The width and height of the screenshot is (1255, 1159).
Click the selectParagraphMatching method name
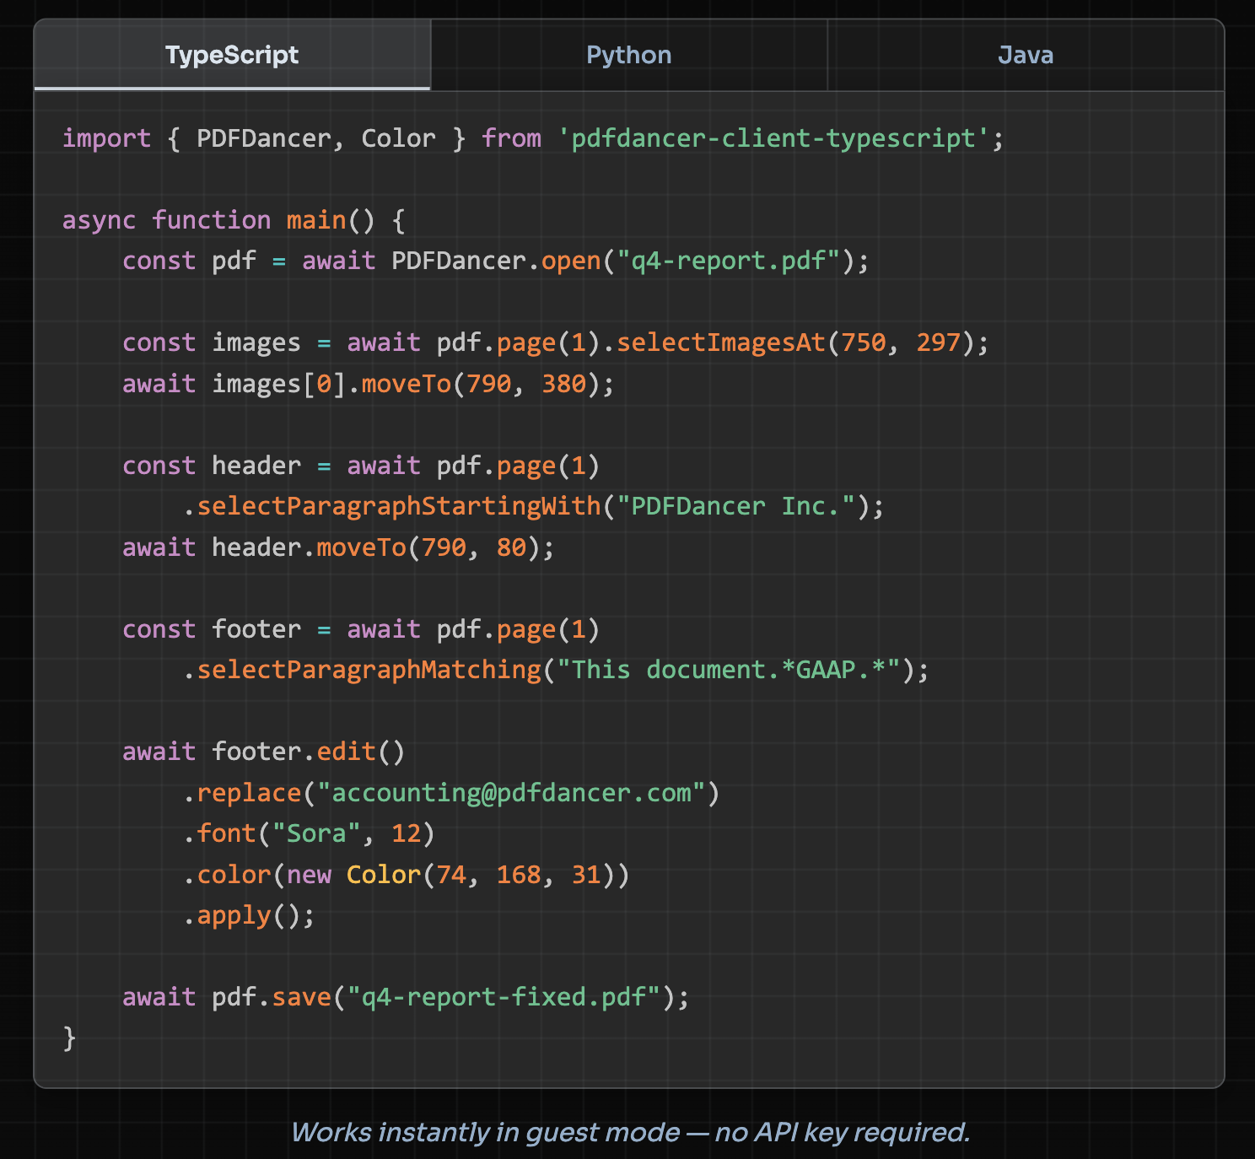(369, 671)
